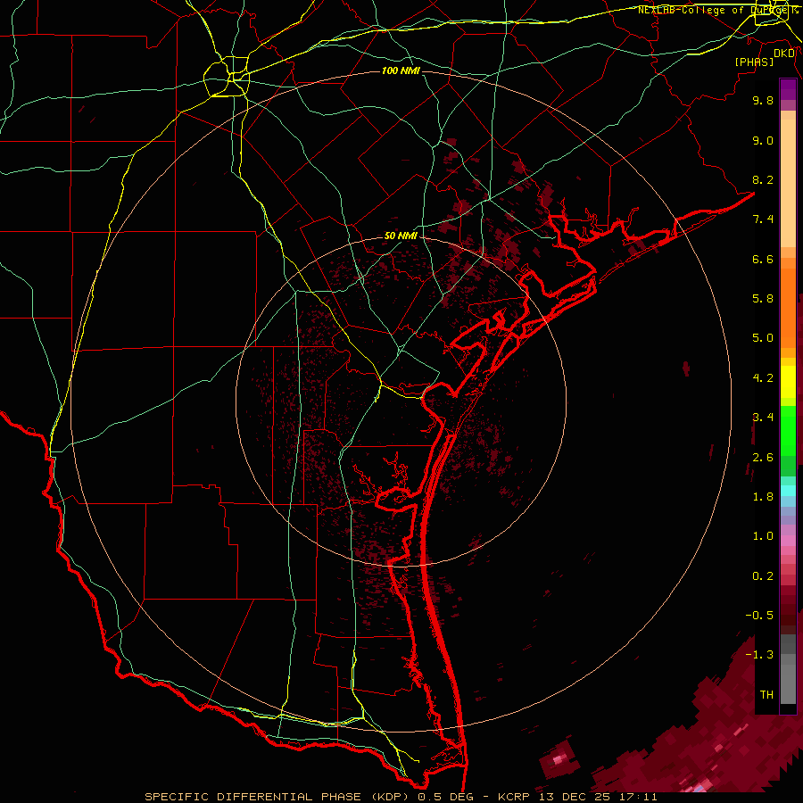
Task: Click the 4.2 scale value
Action: pyautogui.click(x=763, y=378)
